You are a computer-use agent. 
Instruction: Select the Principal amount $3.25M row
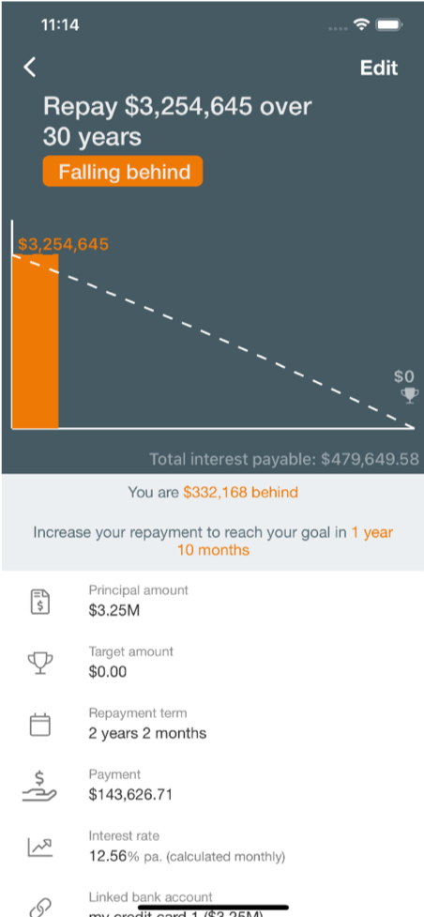pyautogui.click(x=212, y=602)
